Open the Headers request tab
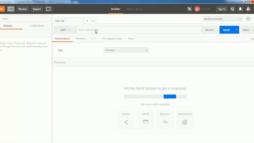The width and height of the screenshot is (254, 143). tap(80, 39)
